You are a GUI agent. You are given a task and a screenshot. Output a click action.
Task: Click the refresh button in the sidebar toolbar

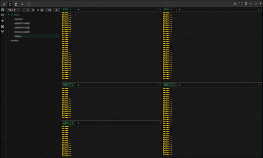pyautogui.click(x=33, y=10)
